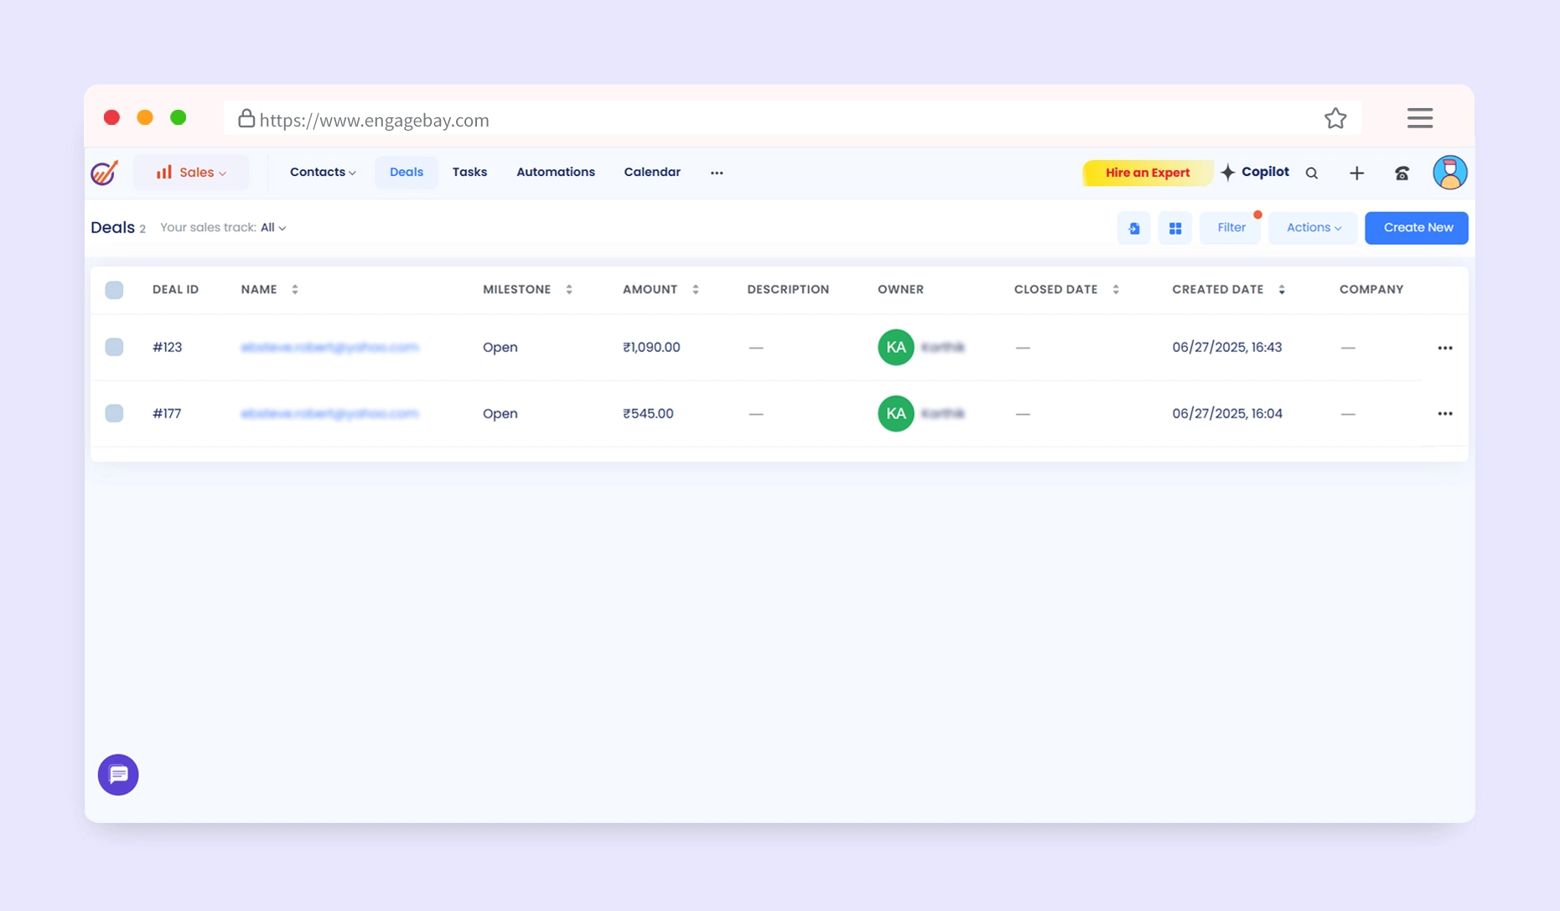Open the telephone dialer icon
1560x911 pixels.
coord(1402,173)
